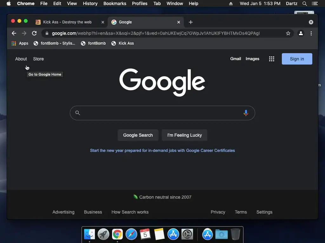Open the View menu

point(72,3)
